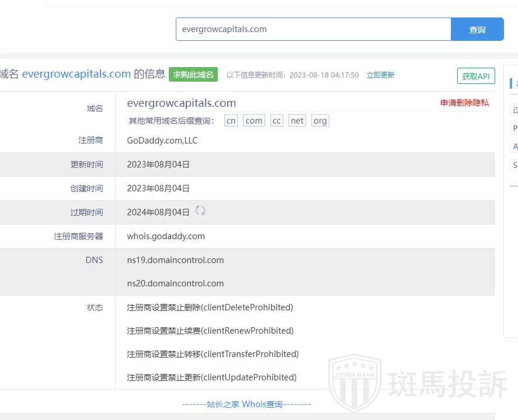Viewport: 518px width, 420px height.
Task: Select the org domain suffix
Action: [x=320, y=121]
